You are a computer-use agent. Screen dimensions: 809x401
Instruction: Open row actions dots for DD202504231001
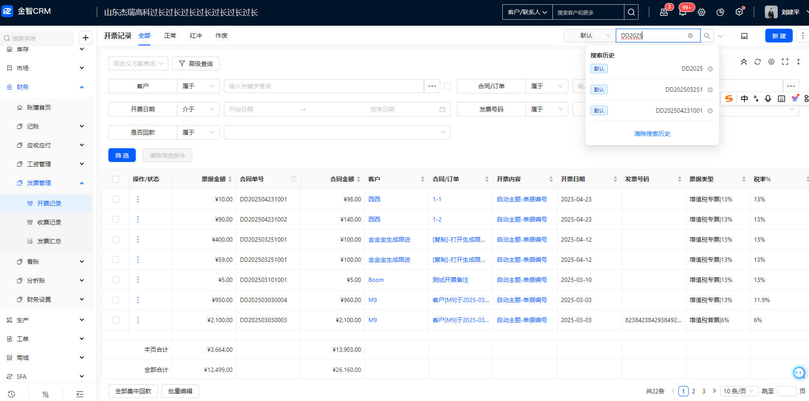[138, 199]
